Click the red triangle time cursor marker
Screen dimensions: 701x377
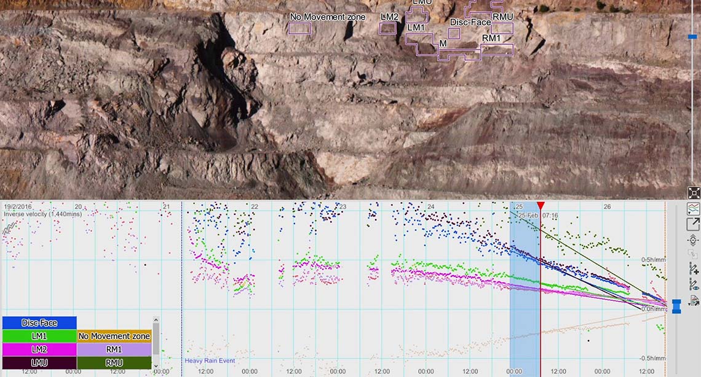pyautogui.click(x=541, y=206)
